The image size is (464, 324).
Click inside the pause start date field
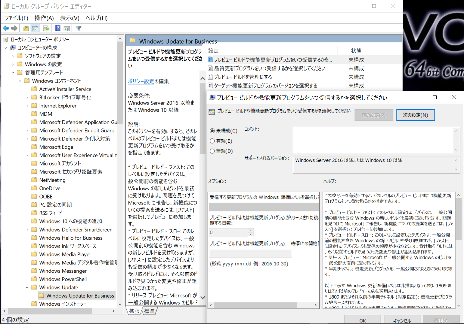point(250,253)
